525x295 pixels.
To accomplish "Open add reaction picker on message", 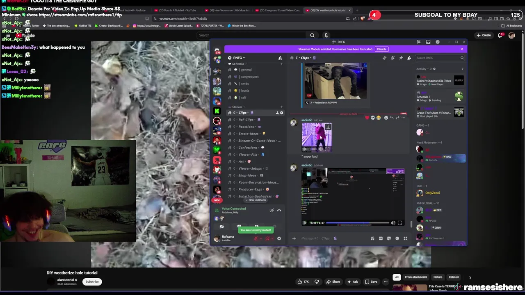I will (386, 118).
